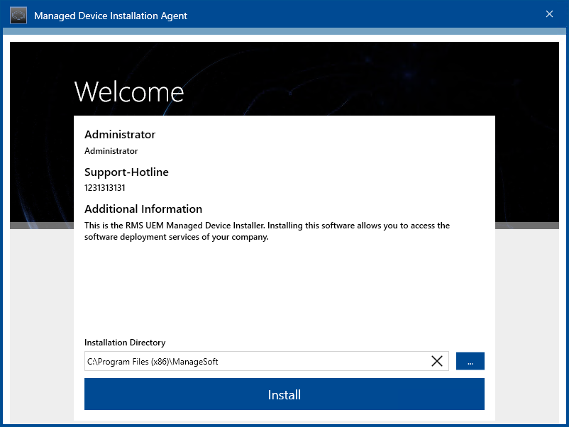
Task: Click the Installation Directory label
Action: (125, 343)
